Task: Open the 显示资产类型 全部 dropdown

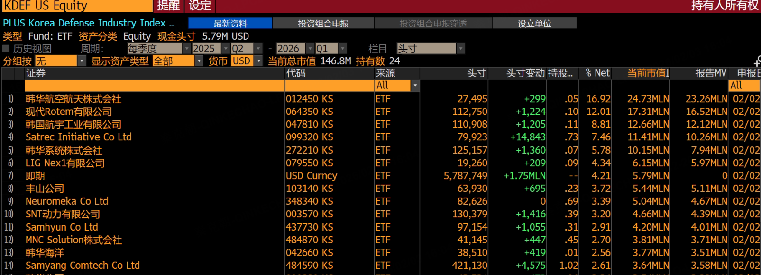Action: [199, 61]
